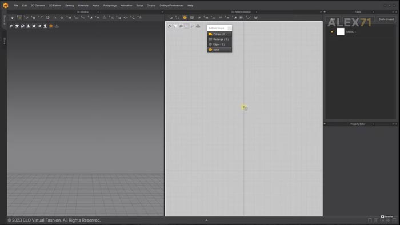Viewport: 400px width, 225px height.
Task: Click the three vertical bars icon in 2D toolbar
Action: pyautogui.click(x=241, y=18)
